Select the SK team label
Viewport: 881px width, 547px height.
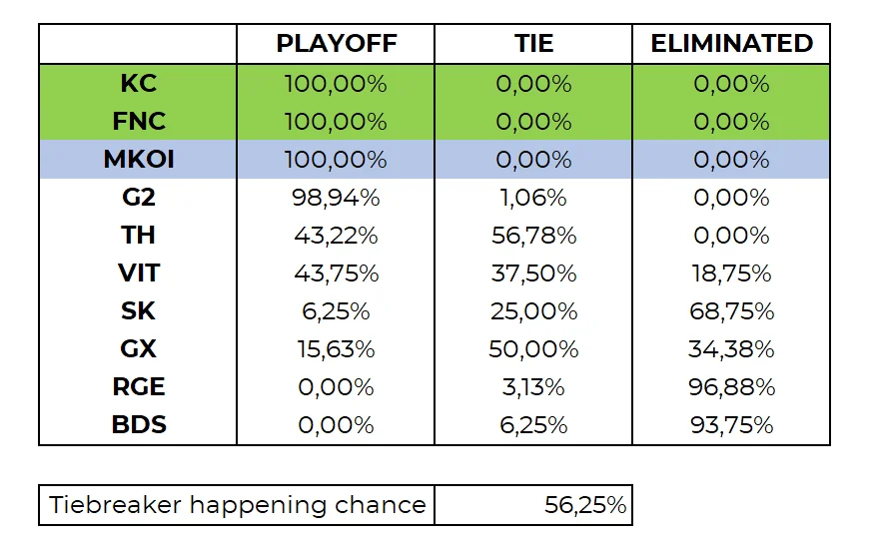click(138, 311)
